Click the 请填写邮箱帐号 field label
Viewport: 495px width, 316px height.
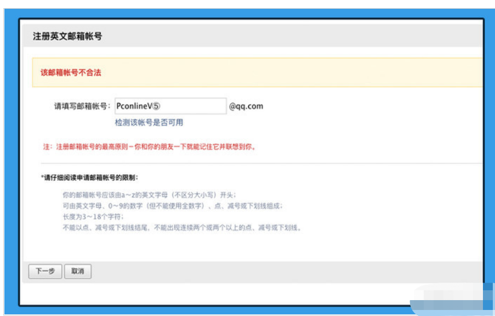(82, 106)
